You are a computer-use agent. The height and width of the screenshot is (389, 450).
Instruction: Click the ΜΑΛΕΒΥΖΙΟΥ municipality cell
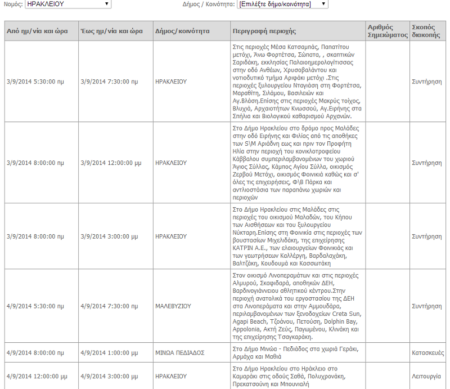pyautogui.click(x=173, y=306)
